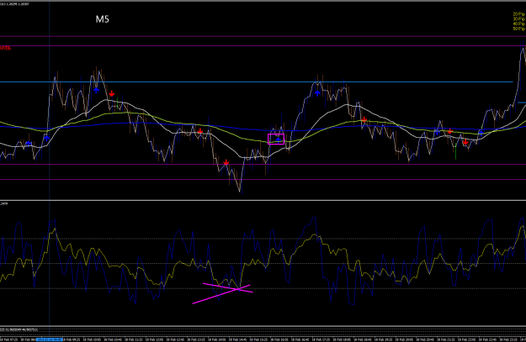Click the 40 Pip label

point(519,24)
